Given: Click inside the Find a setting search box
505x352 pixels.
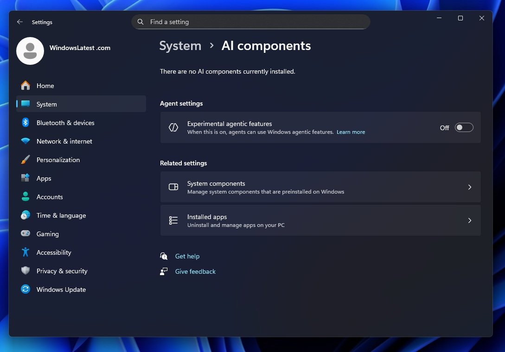Looking at the screenshot, I should pos(250,22).
